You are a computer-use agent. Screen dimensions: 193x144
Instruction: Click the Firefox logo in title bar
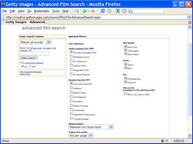pos(3,4)
